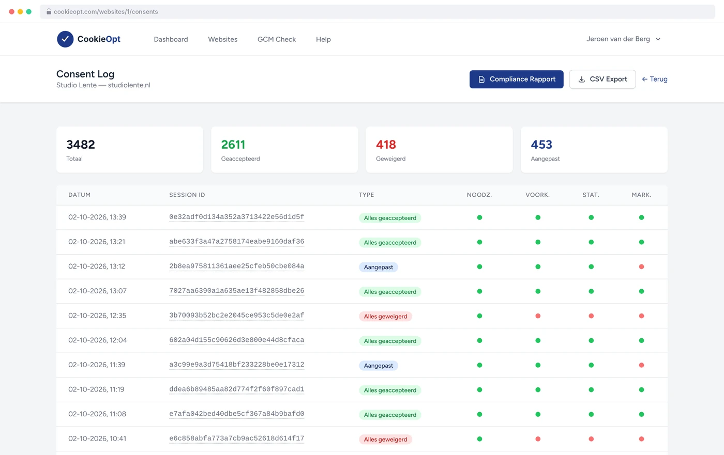
Task: Click the address bar URL field
Action: (378, 11)
